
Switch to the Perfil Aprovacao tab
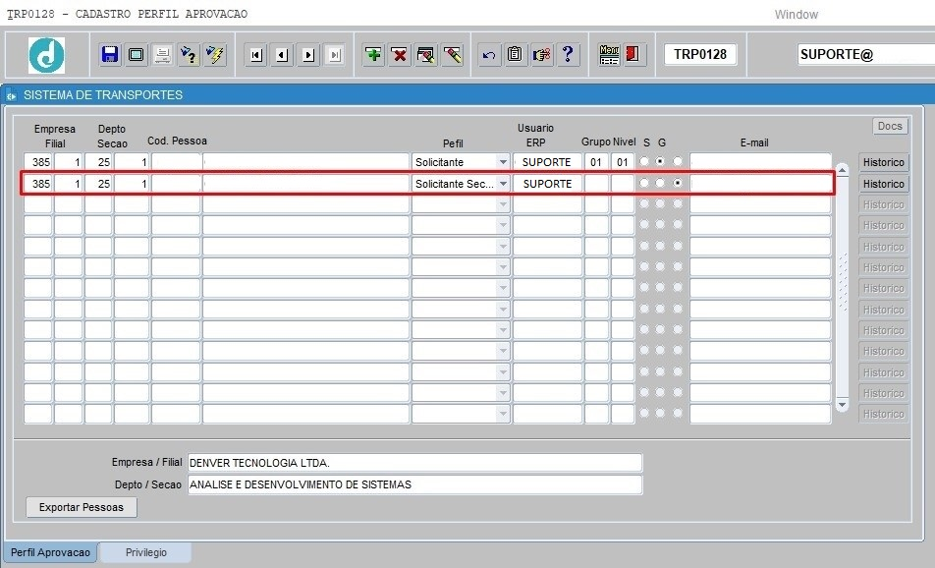(51, 552)
